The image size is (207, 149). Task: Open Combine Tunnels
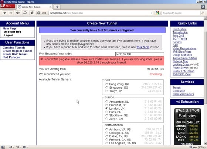(14, 47)
